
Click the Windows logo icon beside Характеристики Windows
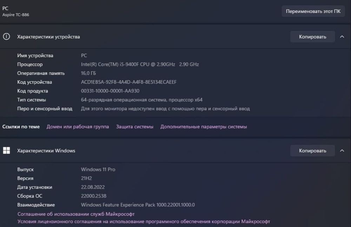pyautogui.click(x=6, y=150)
